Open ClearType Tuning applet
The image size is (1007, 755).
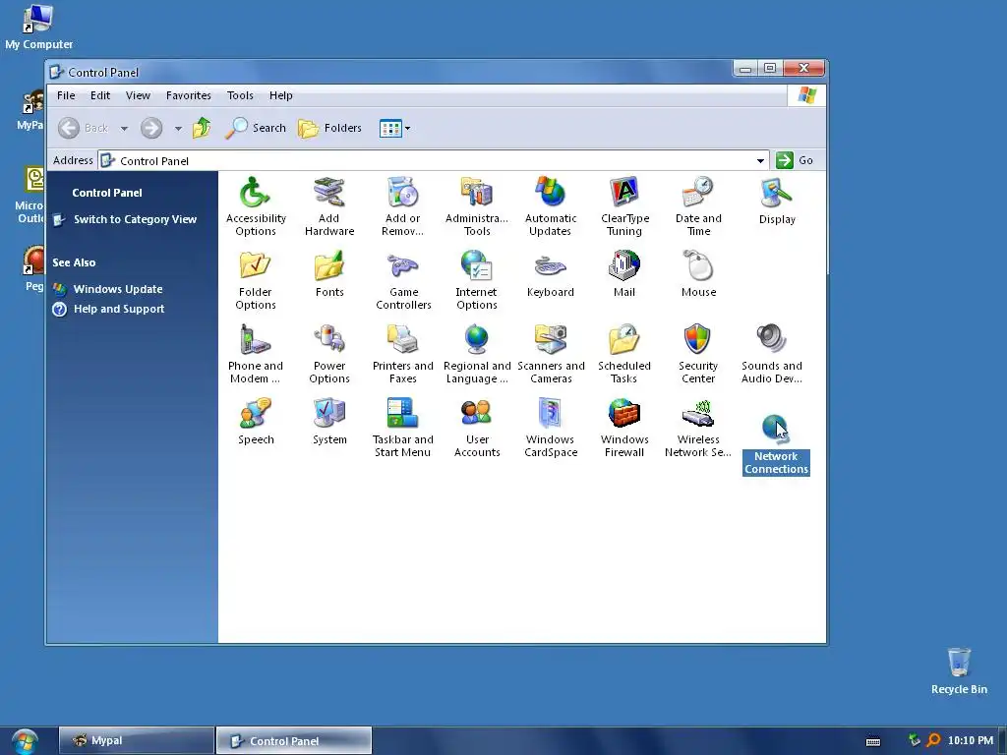click(x=624, y=205)
